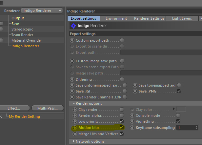This screenshot has height=145, width=202.
Task: Select Save in the render settings tree
Action: coord(15,24)
